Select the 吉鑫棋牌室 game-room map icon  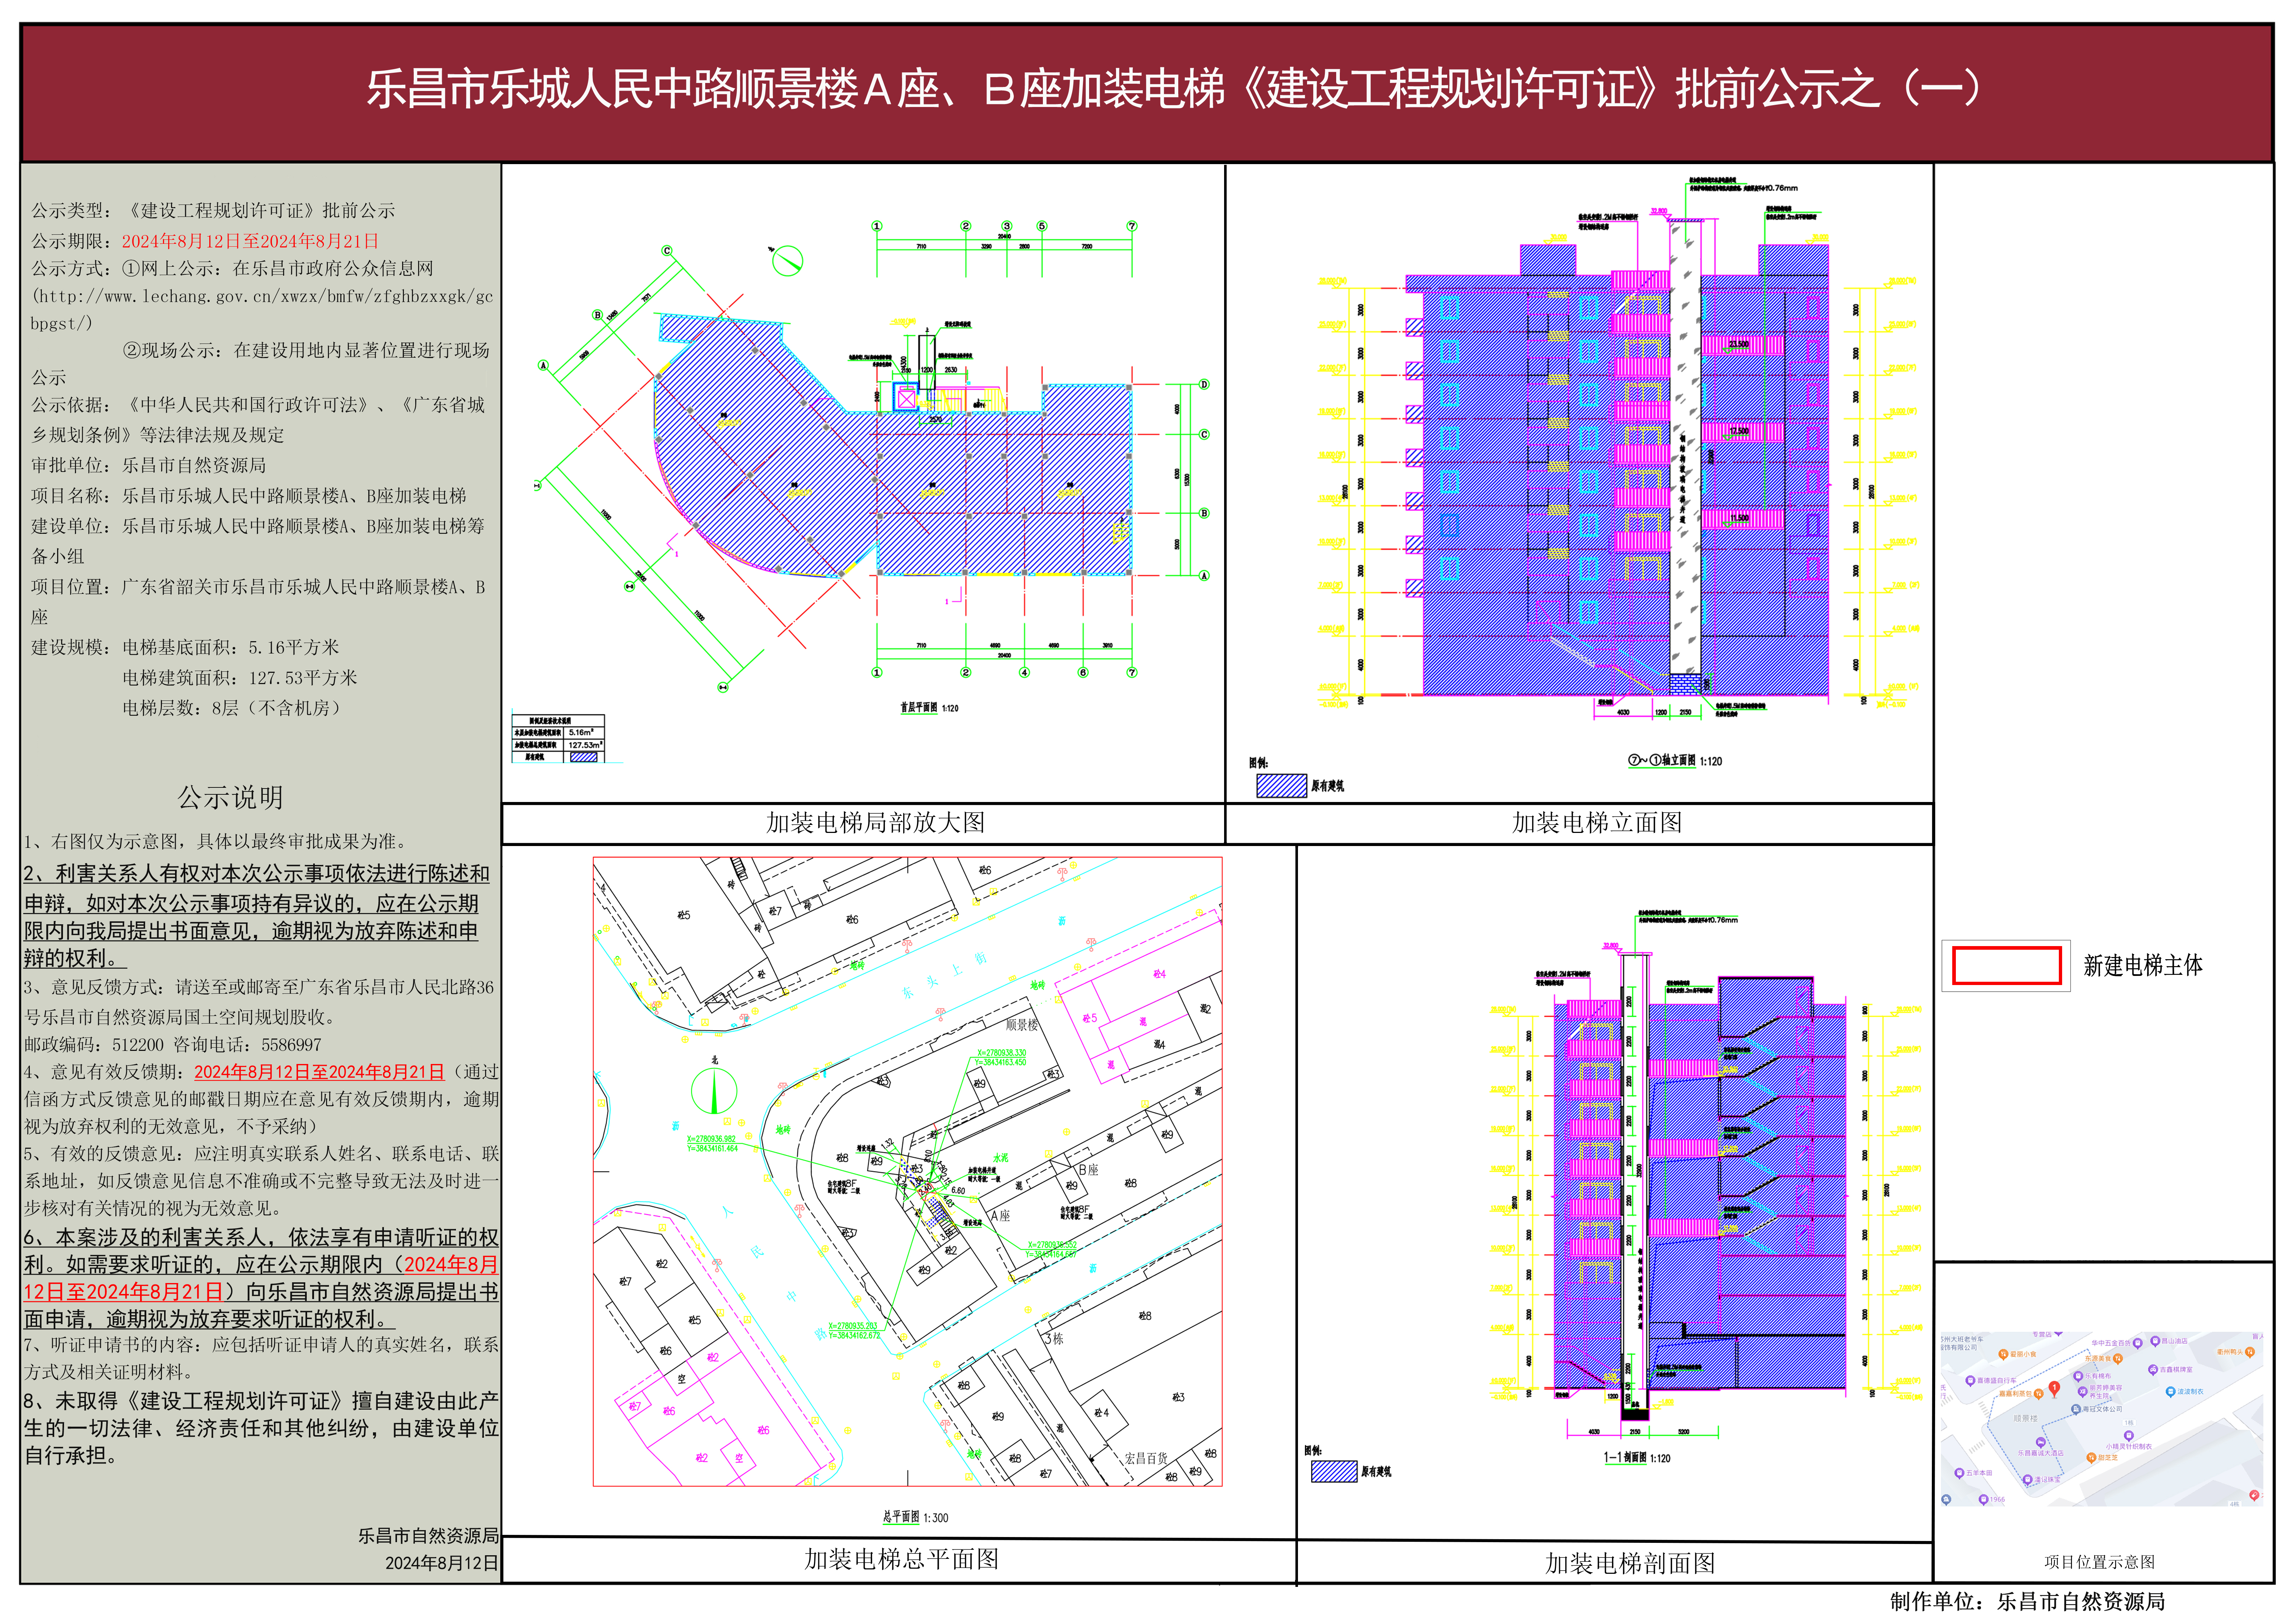tap(2153, 1370)
